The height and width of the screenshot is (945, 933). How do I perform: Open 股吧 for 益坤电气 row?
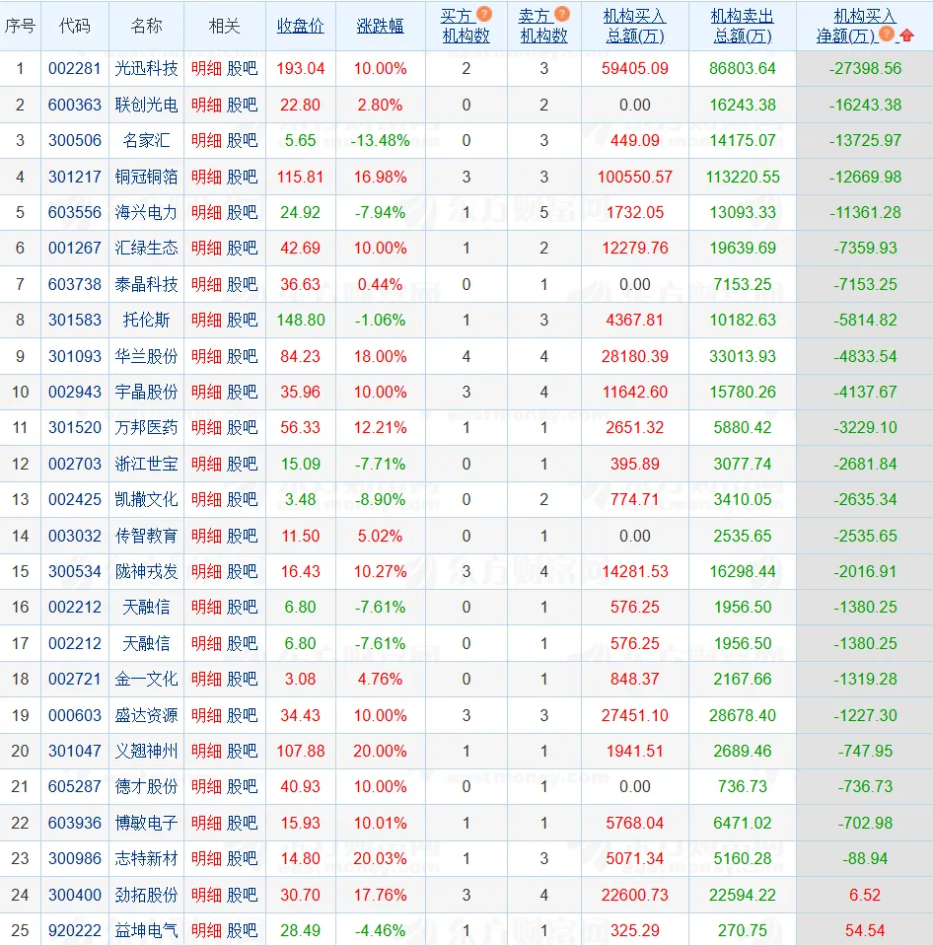coord(243,930)
